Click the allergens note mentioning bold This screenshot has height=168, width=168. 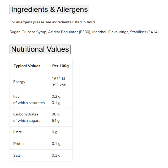[x=53, y=22]
